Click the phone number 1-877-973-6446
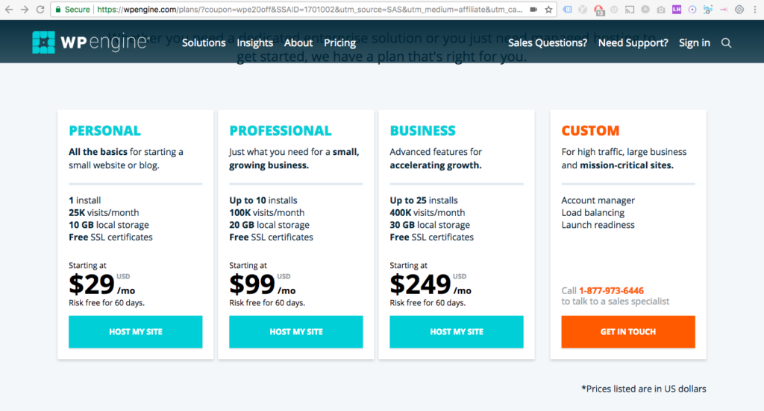The height and width of the screenshot is (411, 764). tap(611, 290)
